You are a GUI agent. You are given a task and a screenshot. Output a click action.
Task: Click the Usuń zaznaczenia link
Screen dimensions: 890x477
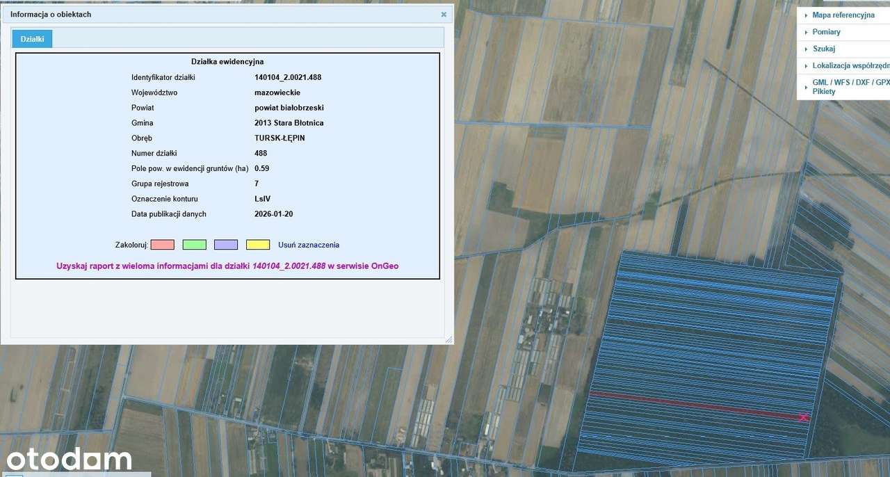(309, 245)
